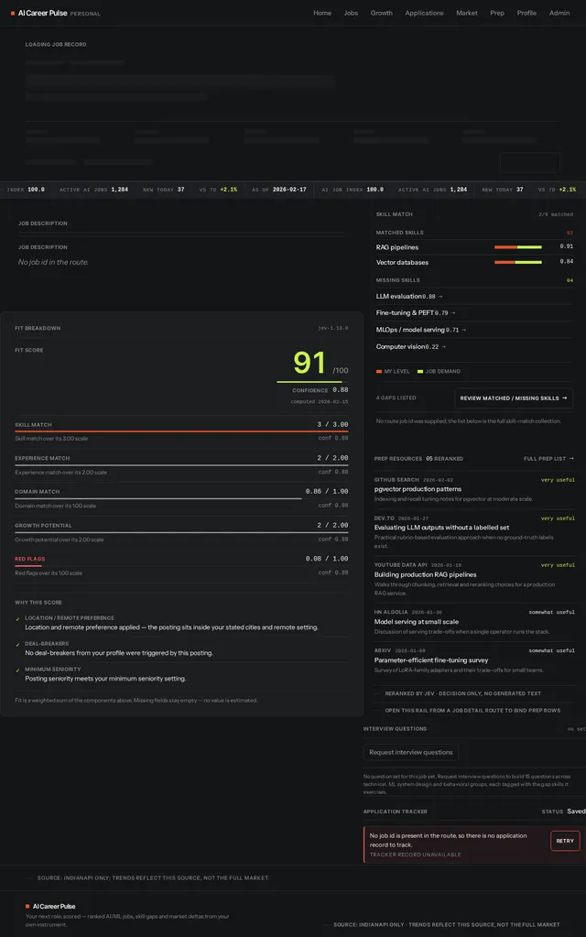
Task: Click the HN Algolia source label
Action: (391, 613)
